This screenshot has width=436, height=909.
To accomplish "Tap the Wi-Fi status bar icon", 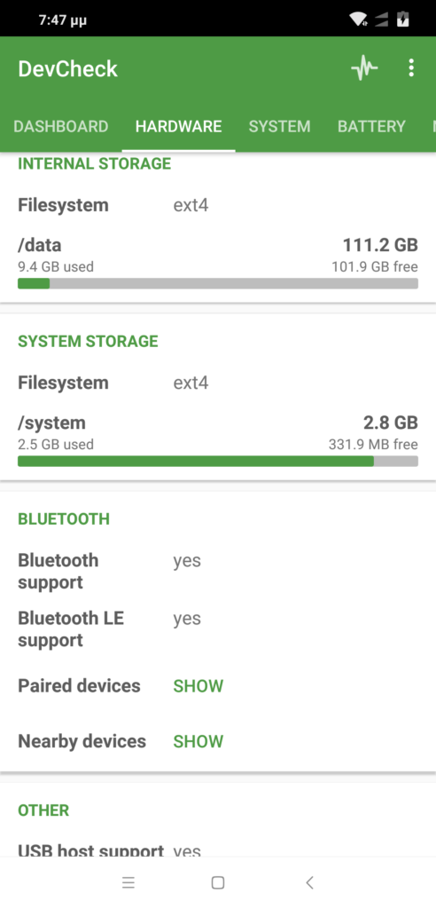I will coord(358,20).
